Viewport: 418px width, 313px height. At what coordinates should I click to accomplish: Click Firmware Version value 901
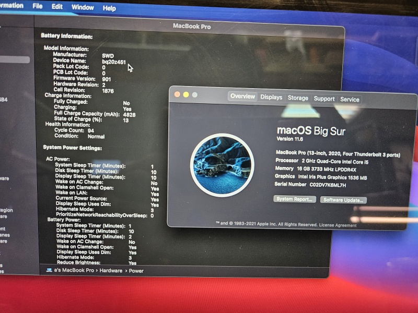(x=107, y=79)
